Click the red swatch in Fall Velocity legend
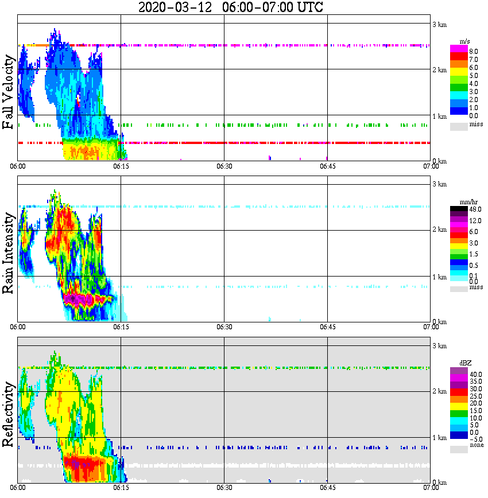This screenshot has width=488, height=498. [x=459, y=57]
